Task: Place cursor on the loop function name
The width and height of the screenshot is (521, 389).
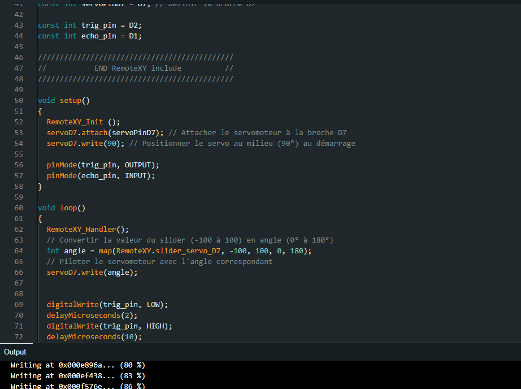Action: coord(68,208)
